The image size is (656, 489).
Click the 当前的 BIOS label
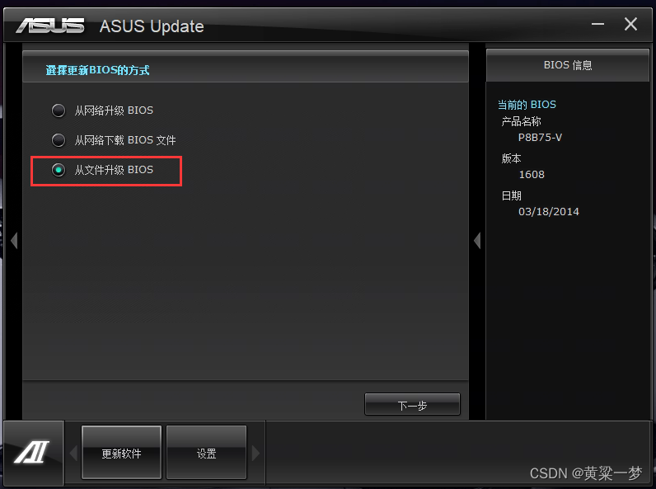coord(527,104)
